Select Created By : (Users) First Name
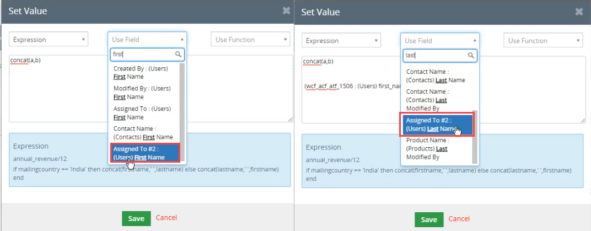The image size is (591, 231). pos(144,73)
